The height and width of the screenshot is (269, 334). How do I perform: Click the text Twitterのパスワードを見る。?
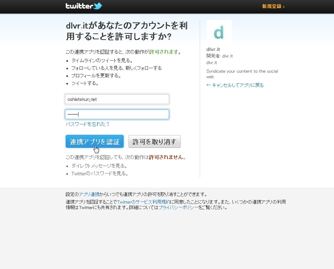click(x=100, y=174)
